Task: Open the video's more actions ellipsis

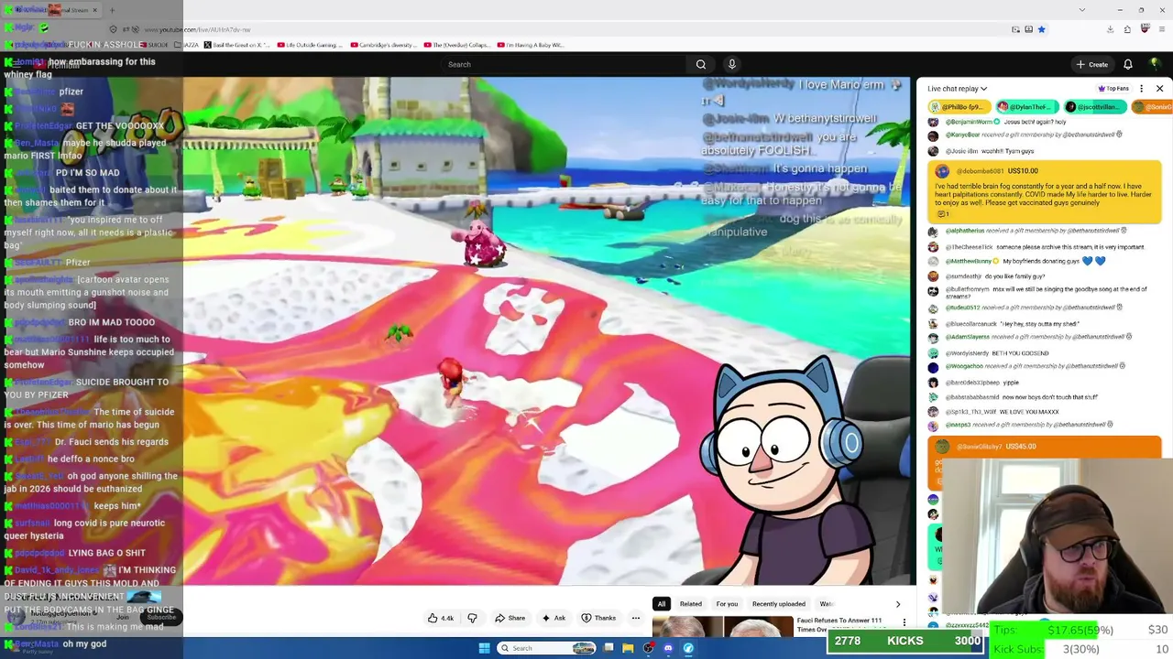Action: coord(635,618)
